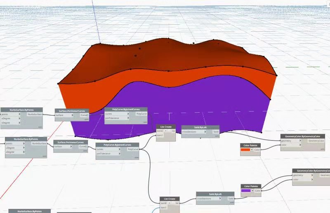Image resolution: width=330 pixels, height=213 pixels.
Task: Click the plus button on the upper List Create node
Action: [166, 131]
